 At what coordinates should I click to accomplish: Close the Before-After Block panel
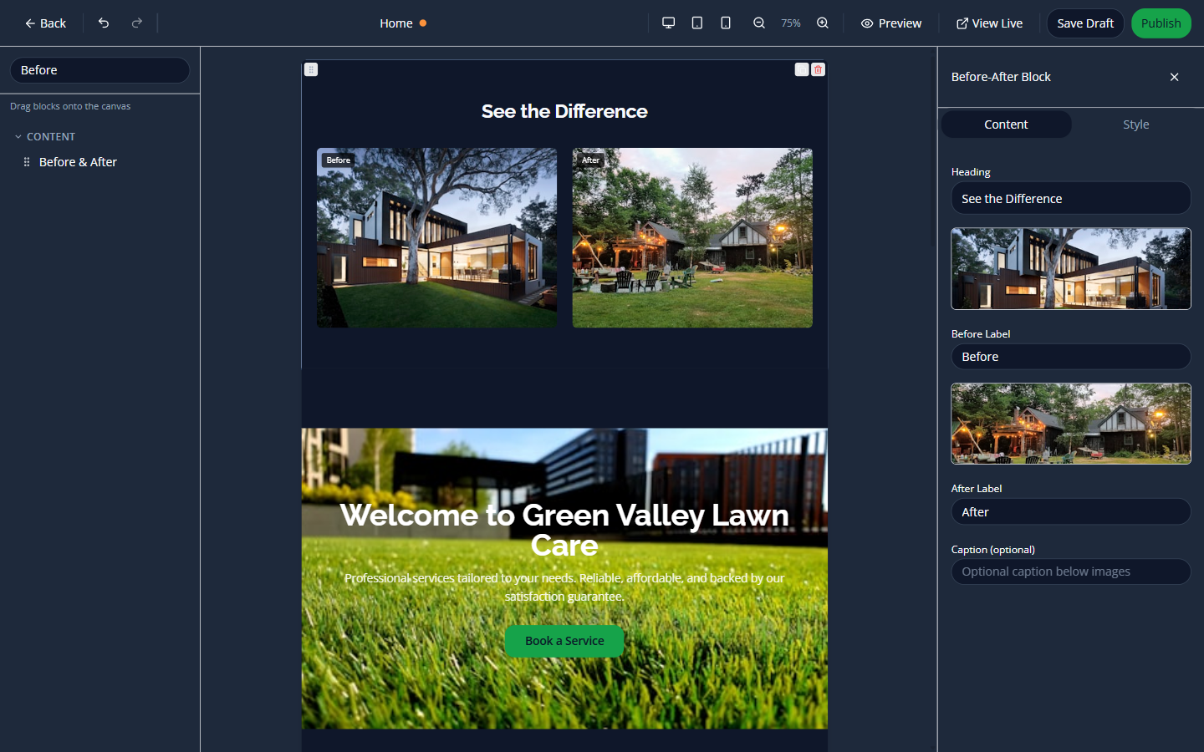[1174, 77]
